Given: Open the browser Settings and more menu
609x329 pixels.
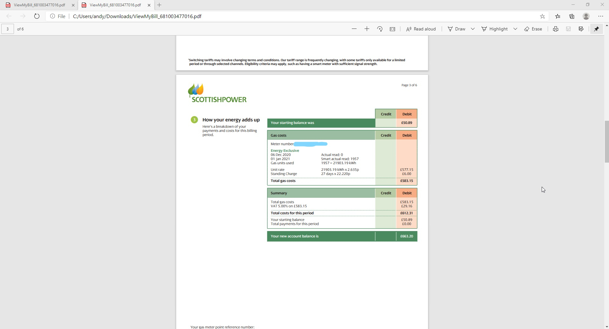Looking at the screenshot, I should (x=600, y=16).
